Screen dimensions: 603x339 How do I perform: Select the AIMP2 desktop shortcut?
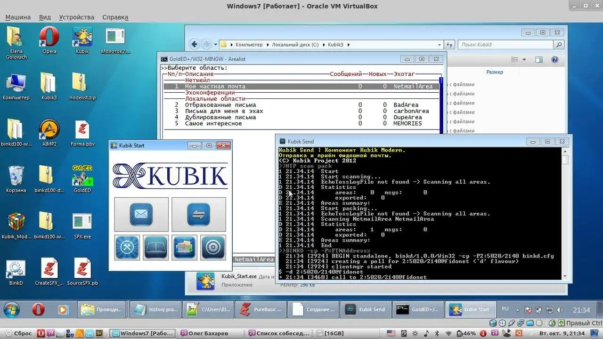pyautogui.click(x=49, y=133)
